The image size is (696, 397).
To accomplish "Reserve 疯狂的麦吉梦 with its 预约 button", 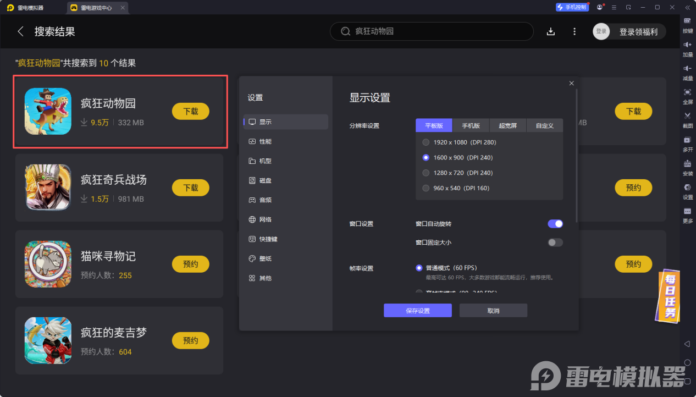I will tap(191, 340).
